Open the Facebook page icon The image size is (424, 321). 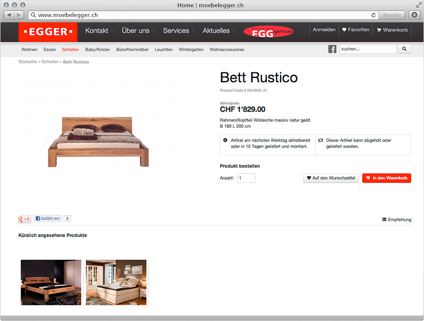332,49
